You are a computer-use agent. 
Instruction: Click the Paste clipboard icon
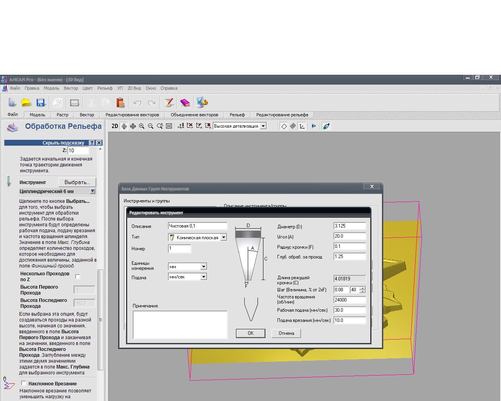121,103
